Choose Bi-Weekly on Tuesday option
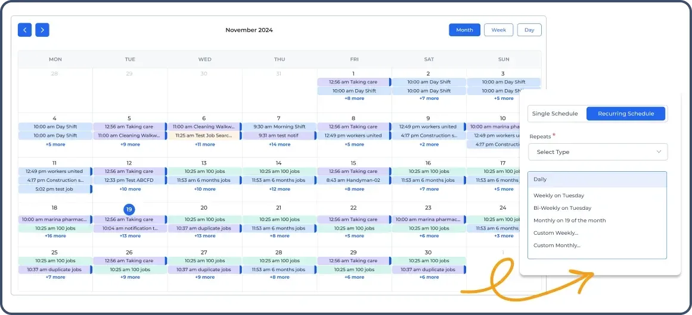Screen dimensions: 692x315 pyautogui.click(x=562, y=208)
